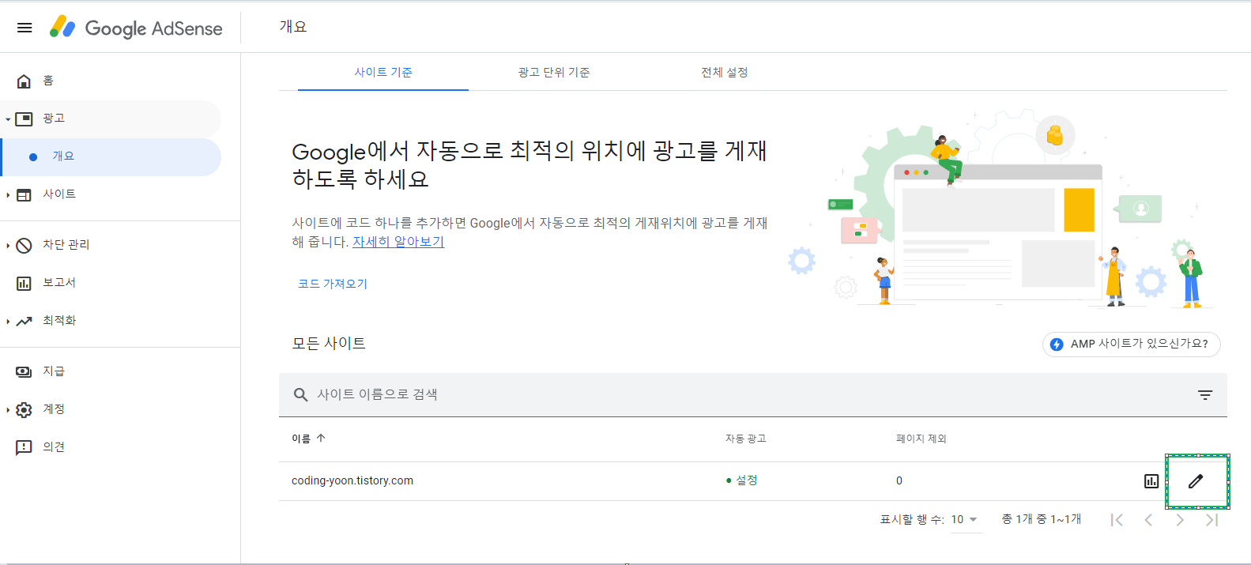Click the ad placement illustration

tap(1000, 209)
